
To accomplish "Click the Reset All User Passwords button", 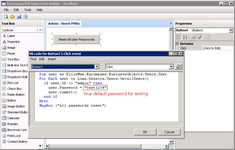I will click(x=76, y=40).
